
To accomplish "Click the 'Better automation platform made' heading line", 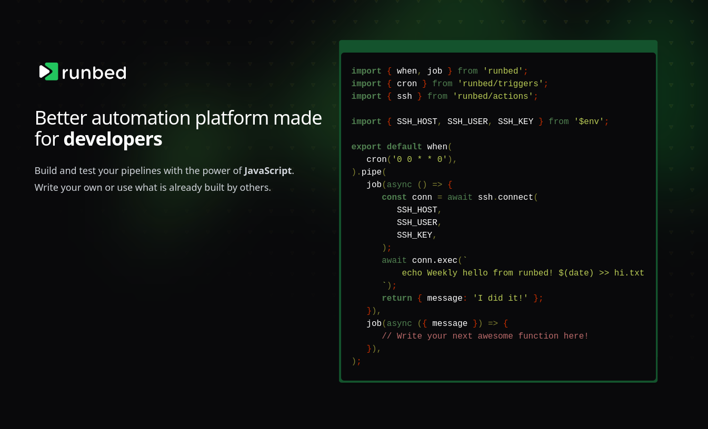I will point(178,118).
